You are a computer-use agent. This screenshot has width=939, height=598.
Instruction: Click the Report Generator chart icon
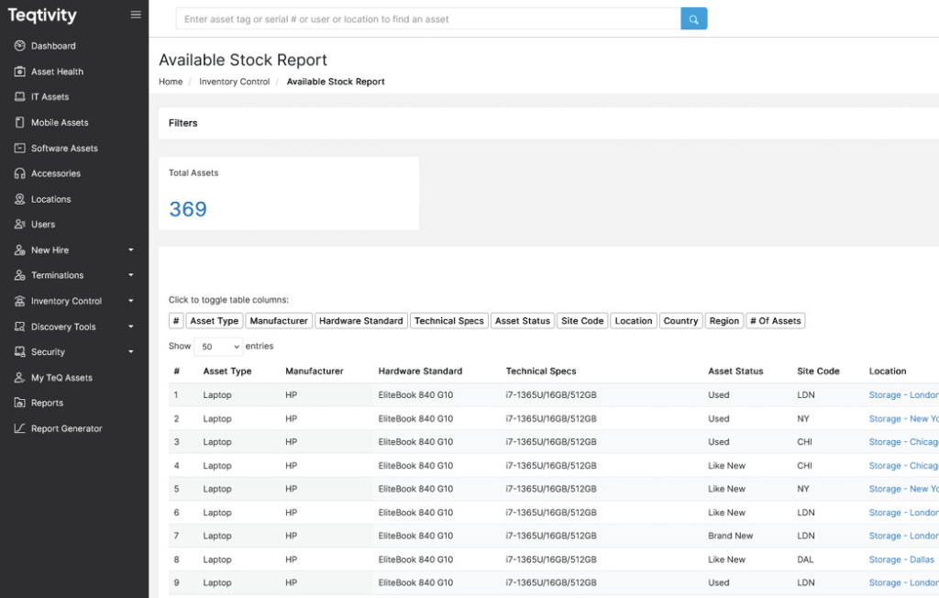[x=20, y=428]
